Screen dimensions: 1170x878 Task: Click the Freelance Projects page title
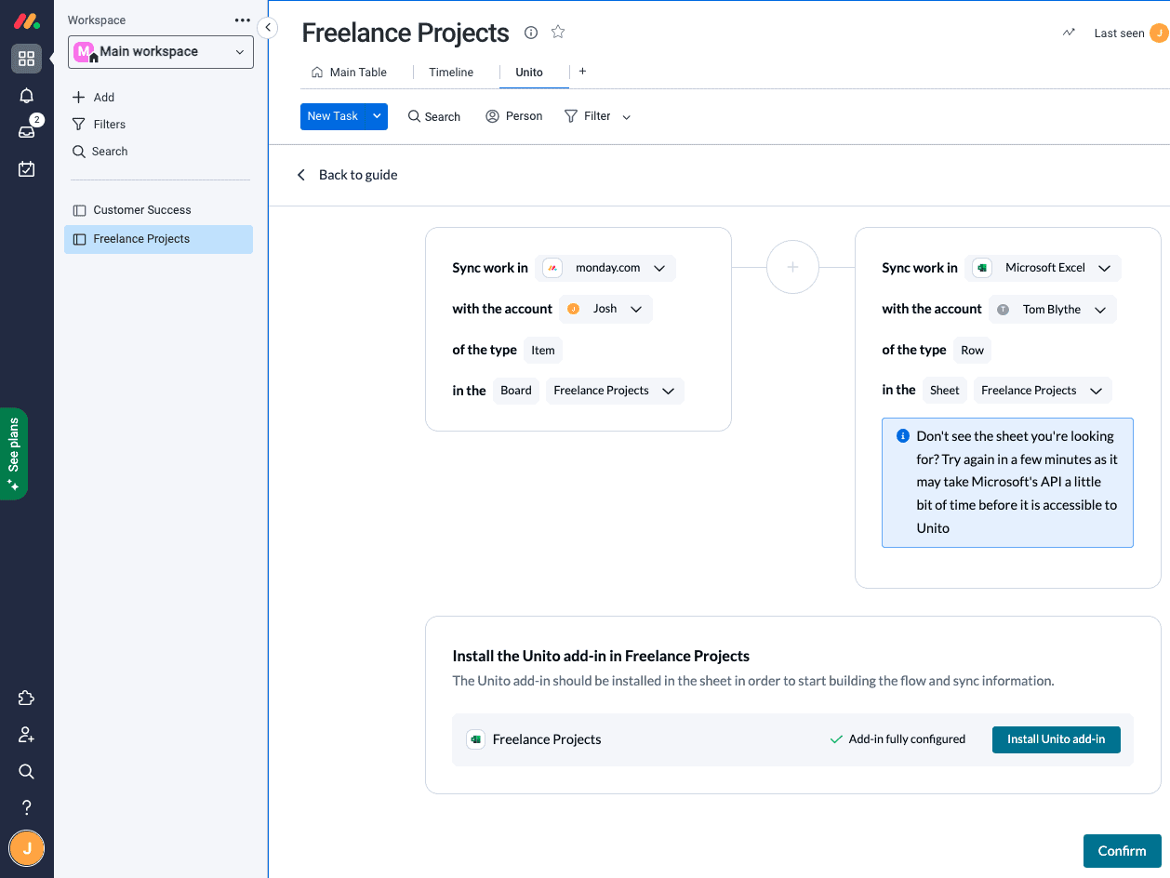[406, 33]
